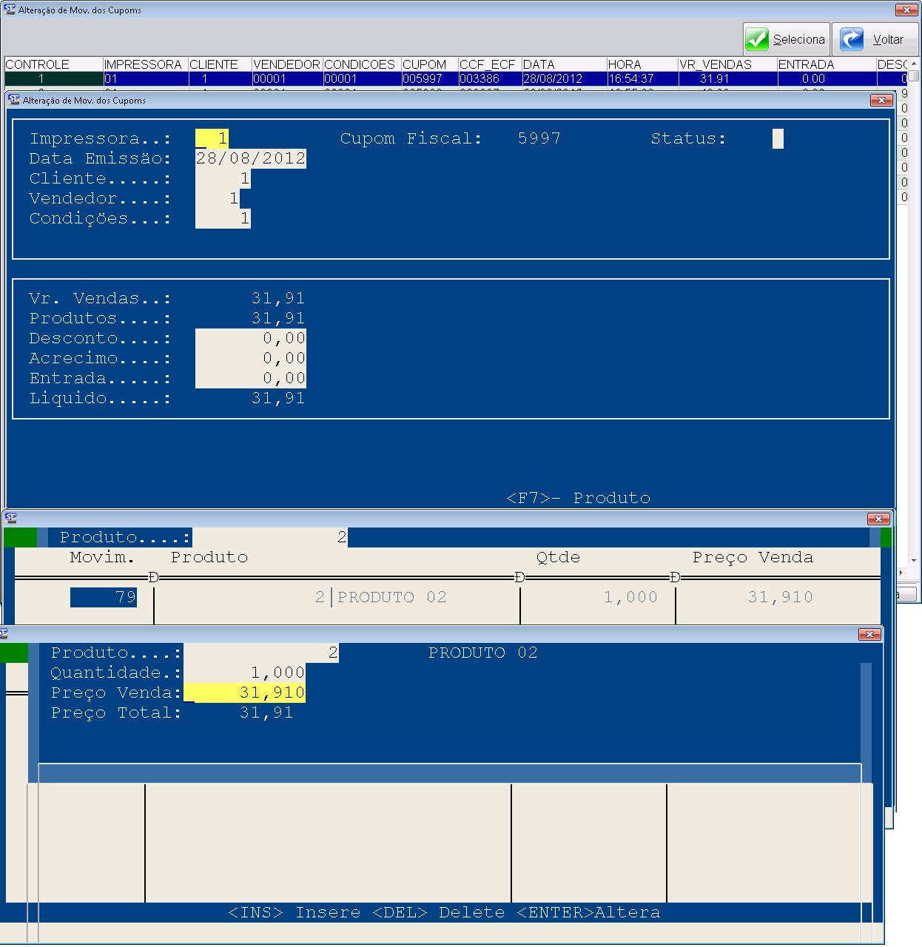Sort by the VENDEDOR column header
Viewport: 922px width, 947px height.
(x=286, y=64)
